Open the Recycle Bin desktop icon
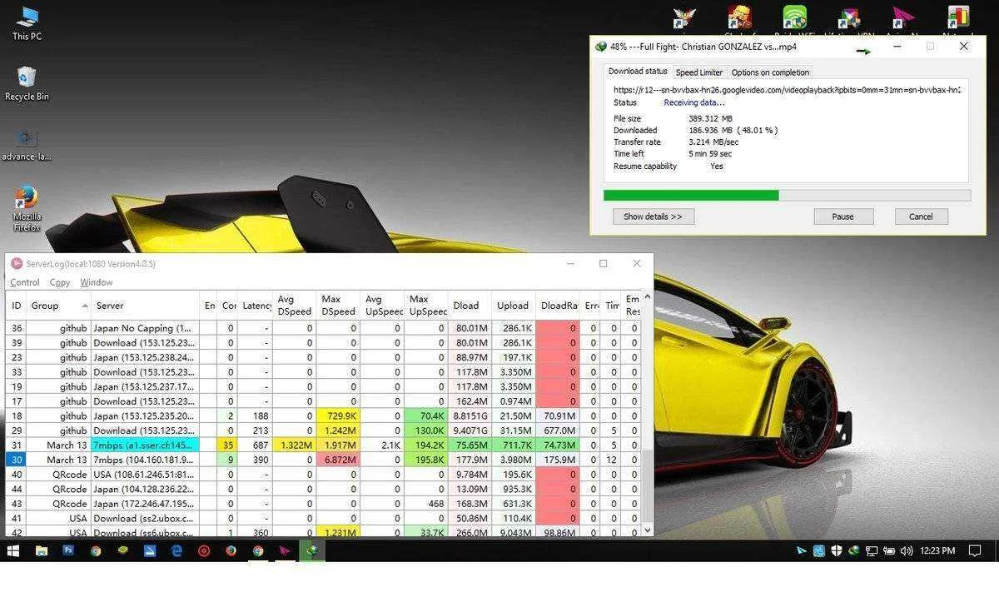999x597 pixels. pyautogui.click(x=27, y=83)
